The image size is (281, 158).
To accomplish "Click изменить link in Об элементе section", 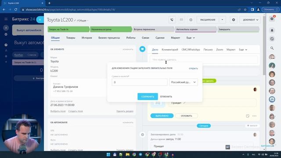I will [128, 49].
